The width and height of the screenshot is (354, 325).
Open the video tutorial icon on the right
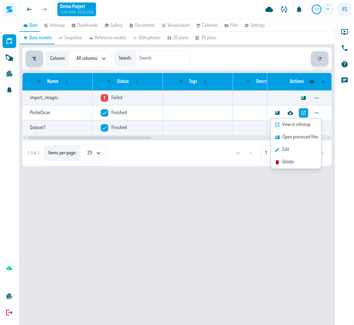[345, 32]
